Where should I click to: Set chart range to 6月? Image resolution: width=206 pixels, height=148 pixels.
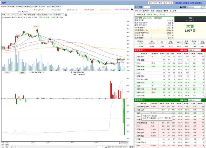[117, 147]
